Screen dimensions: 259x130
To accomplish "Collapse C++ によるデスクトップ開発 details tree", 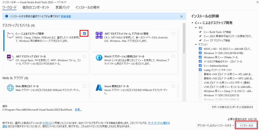I will [192, 23].
